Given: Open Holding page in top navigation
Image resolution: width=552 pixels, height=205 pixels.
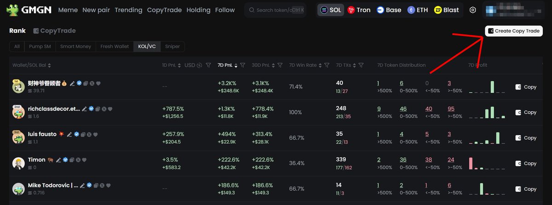Looking at the screenshot, I should click(198, 10).
